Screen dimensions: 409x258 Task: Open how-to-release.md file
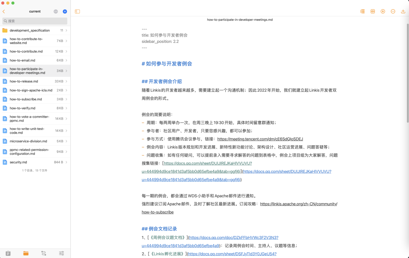click(x=35, y=81)
